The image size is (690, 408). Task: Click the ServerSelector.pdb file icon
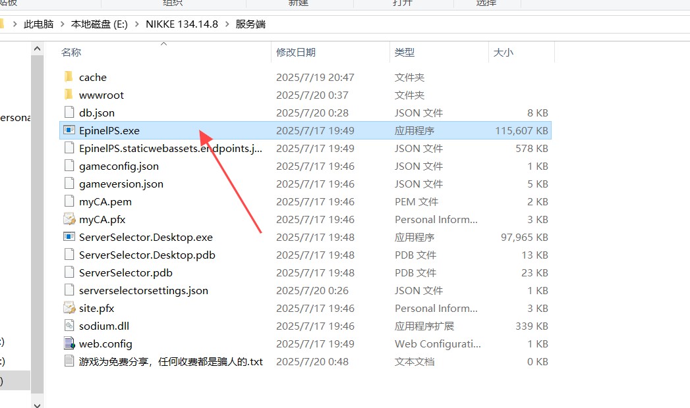(x=69, y=272)
